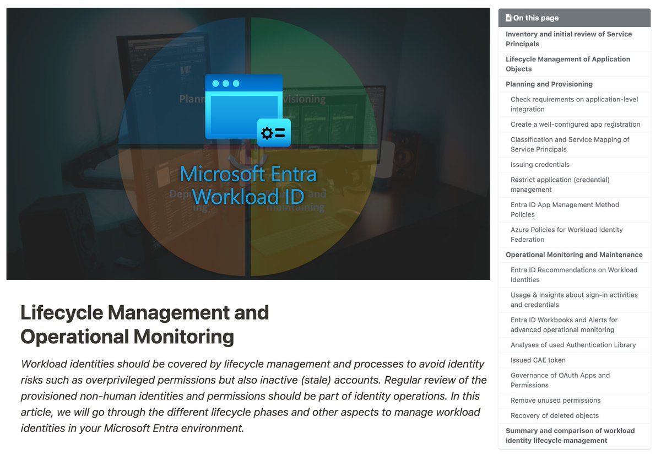Screen dimensions: 661x460
Task: Open Entra ID App Management Method Policies
Action: tap(575, 209)
